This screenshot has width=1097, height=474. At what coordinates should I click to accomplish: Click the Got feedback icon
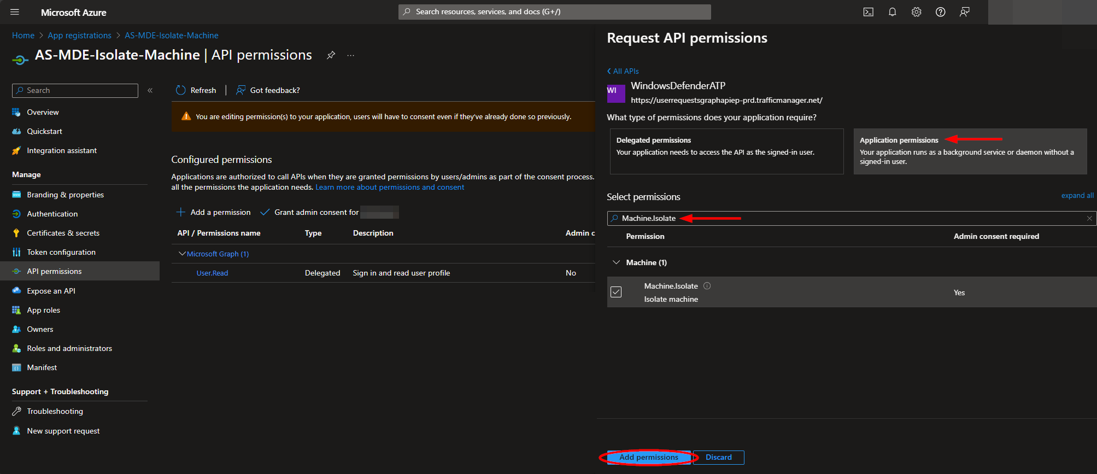[240, 90]
